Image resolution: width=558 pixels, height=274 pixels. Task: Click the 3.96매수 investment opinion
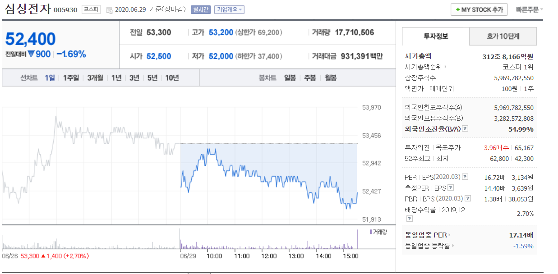(x=496, y=148)
